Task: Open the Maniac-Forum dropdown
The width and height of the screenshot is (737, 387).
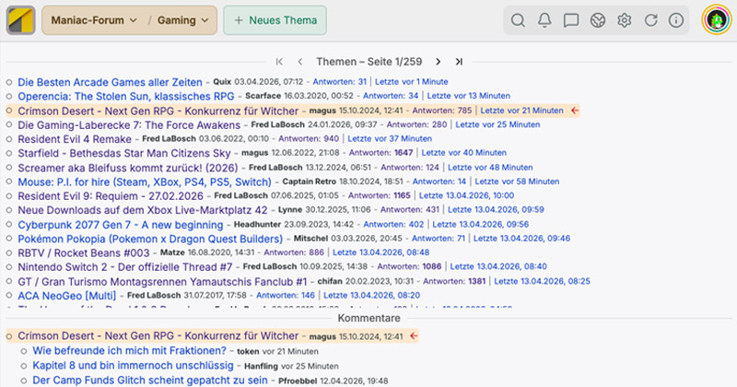Action: pos(94,20)
